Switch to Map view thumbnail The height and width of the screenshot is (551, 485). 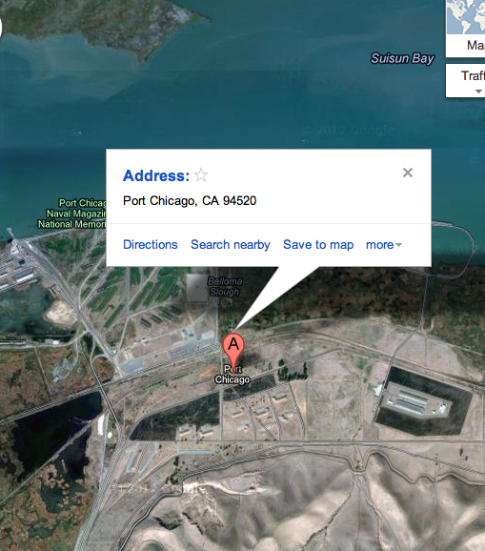(465, 28)
